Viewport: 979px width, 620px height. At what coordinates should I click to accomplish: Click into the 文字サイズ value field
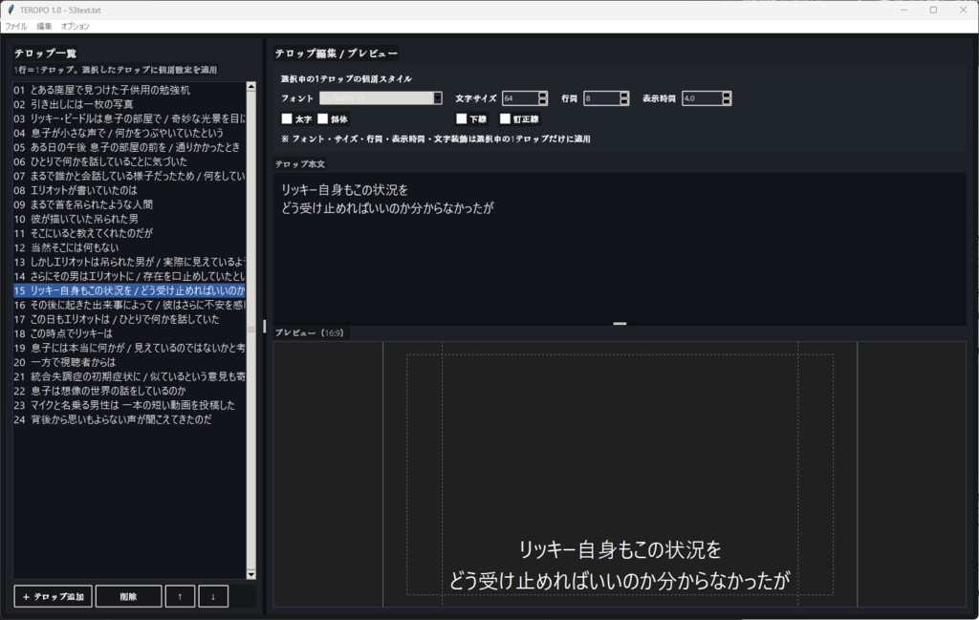[520, 98]
